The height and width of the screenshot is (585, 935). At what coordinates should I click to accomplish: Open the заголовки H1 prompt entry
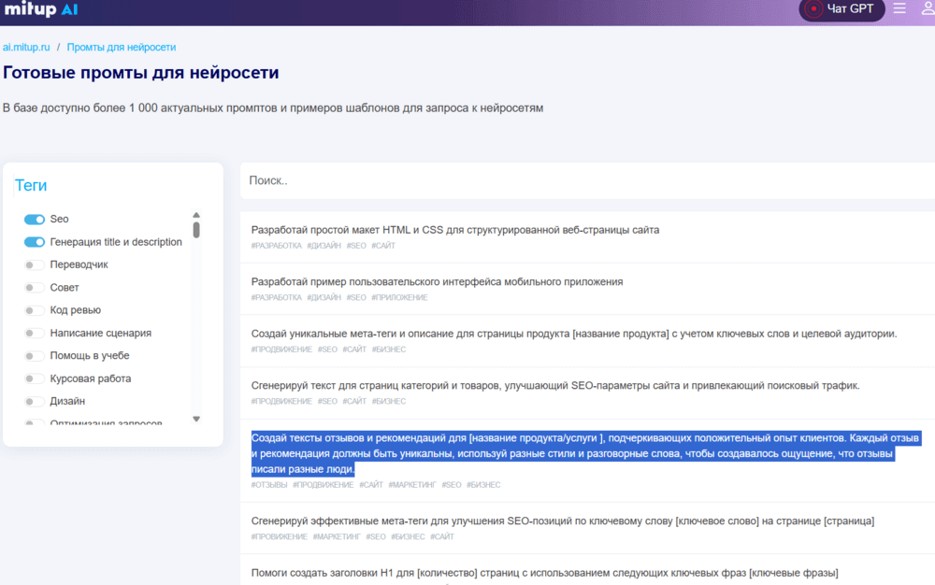click(x=544, y=573)
